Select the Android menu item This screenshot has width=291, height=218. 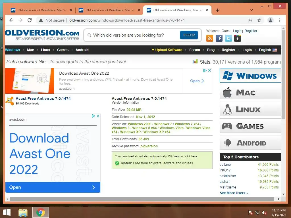pos(82,50)
